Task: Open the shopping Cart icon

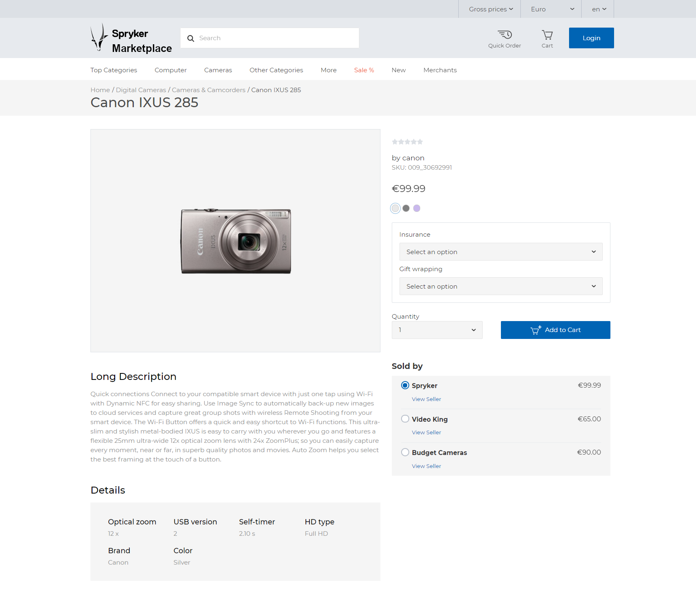Action: (x=547, y=39)
